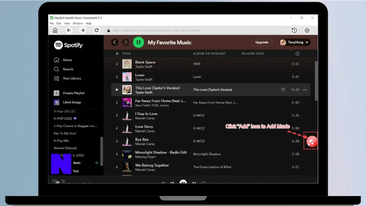The height and width of the screenshot is (206, 366).
Task: Open J-Pop Covers in Reggae playlist
Action: [x=75, y=126]
